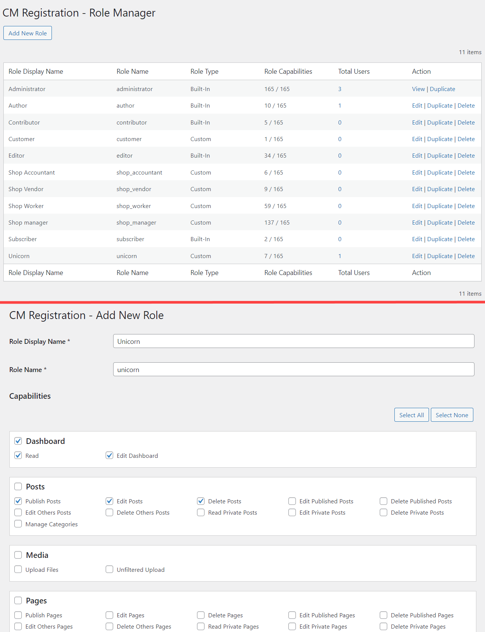485x632 pixels.
Task: Open Administrator's total users count link
Action: pyautogui.click(x=339, y=89)
